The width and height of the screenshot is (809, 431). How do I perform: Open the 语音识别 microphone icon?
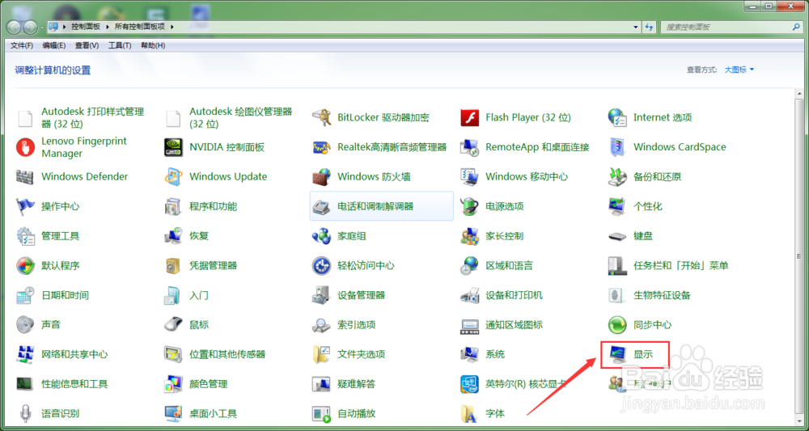(x=25, y=413)
